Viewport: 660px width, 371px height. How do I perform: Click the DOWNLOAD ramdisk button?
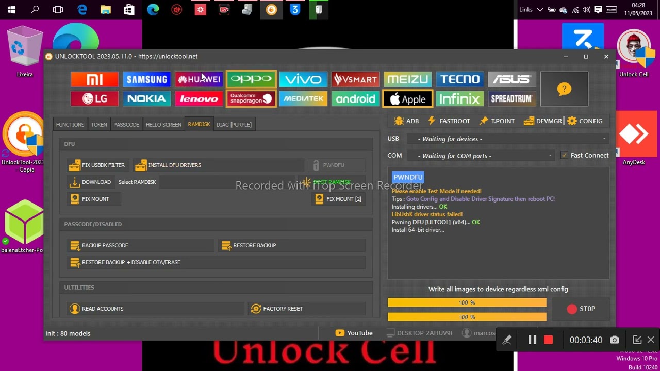[90, 182]
